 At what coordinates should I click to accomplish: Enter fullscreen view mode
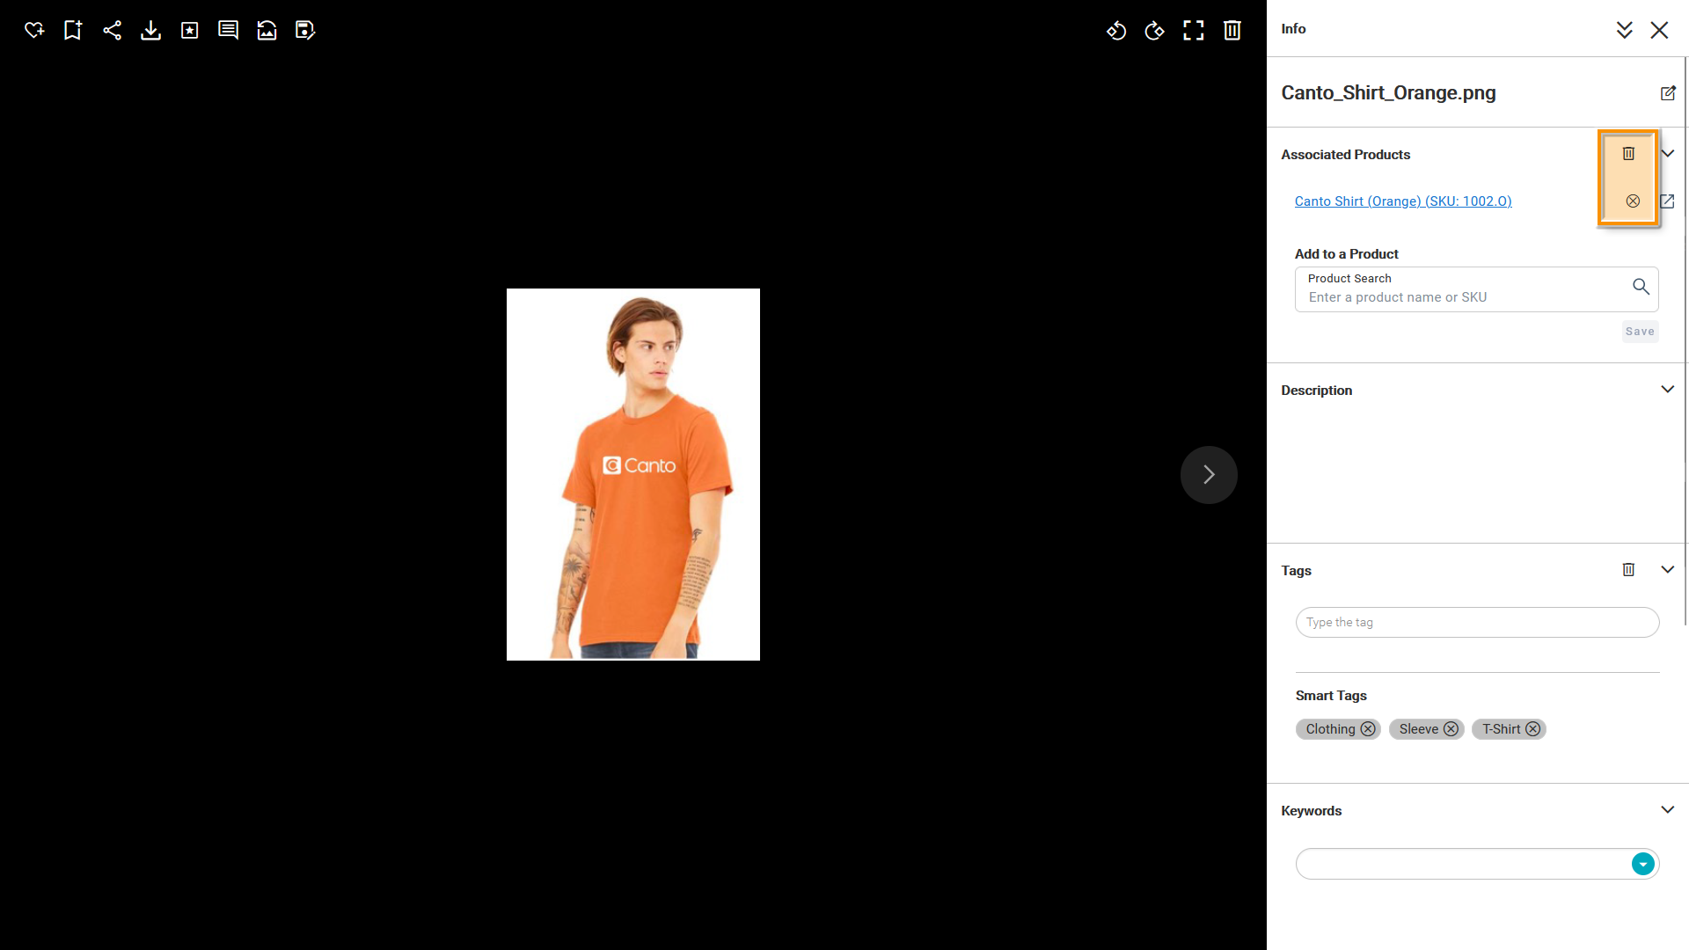[1194, 30]
